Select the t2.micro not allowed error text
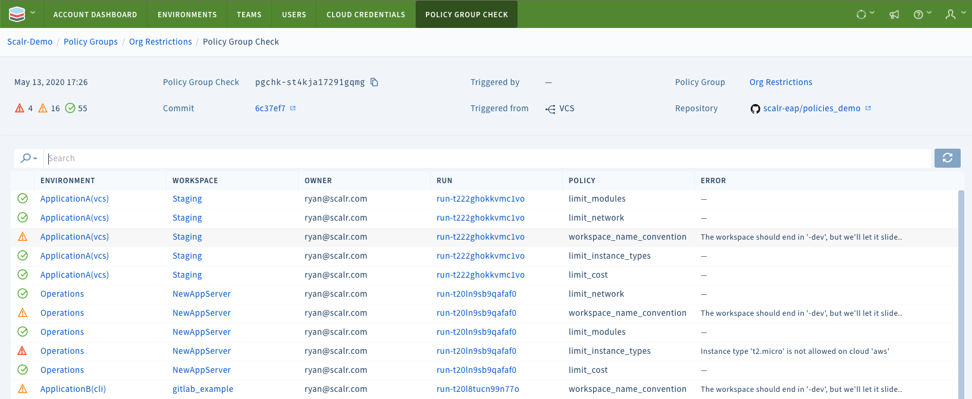The height and width of the screenshot is (399, 972). pyautogui.click(x=795, y=351)
